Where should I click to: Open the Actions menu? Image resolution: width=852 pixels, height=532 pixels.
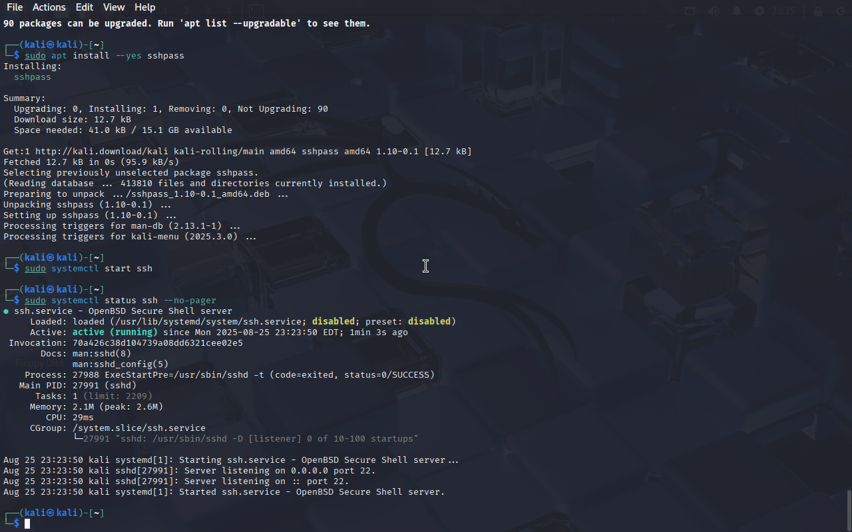tap(49, 7)
